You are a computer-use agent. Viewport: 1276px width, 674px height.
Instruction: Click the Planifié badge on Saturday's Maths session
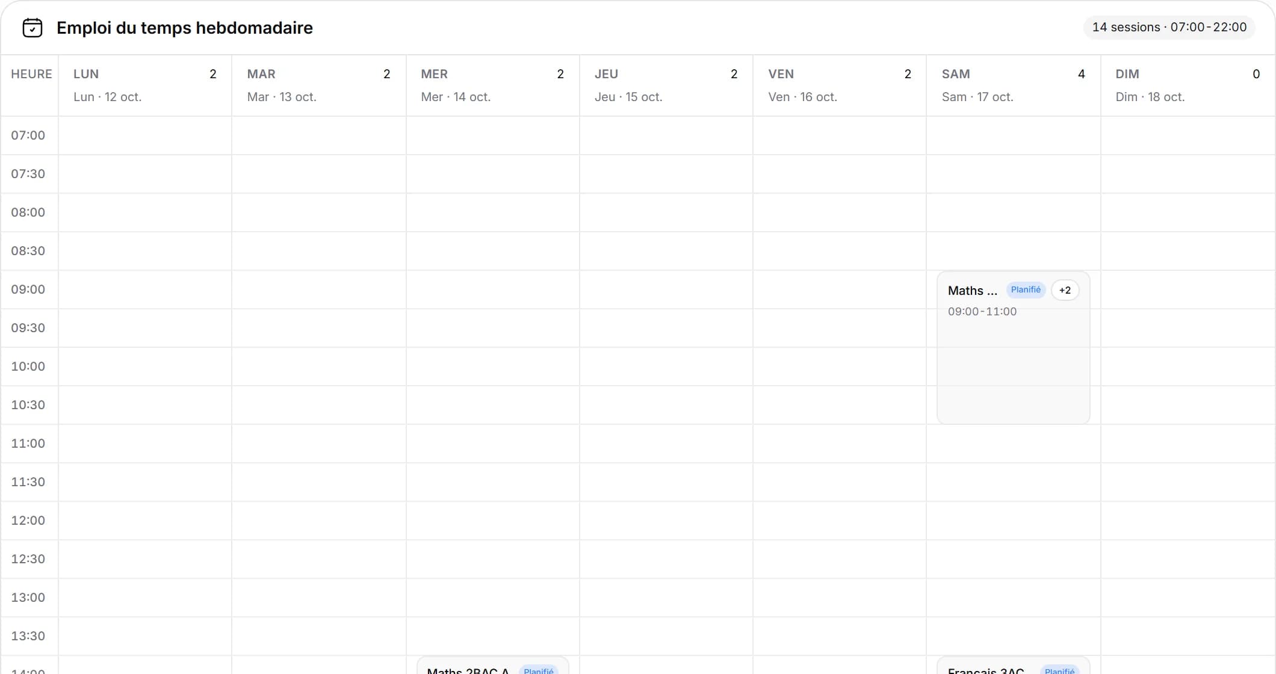pyautogui.click(x=1026, y=290)
